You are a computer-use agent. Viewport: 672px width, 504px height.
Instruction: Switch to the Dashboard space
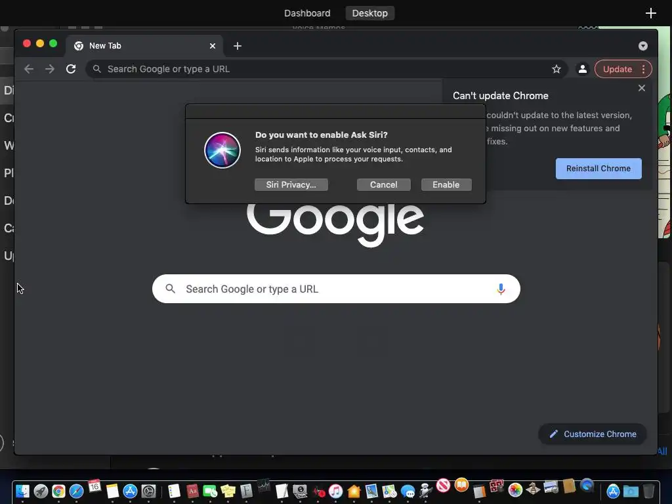coord(307,13)
